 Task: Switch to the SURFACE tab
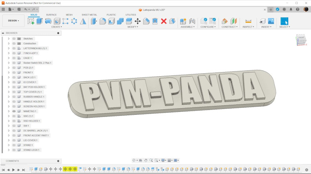click(x=51, y=15)
